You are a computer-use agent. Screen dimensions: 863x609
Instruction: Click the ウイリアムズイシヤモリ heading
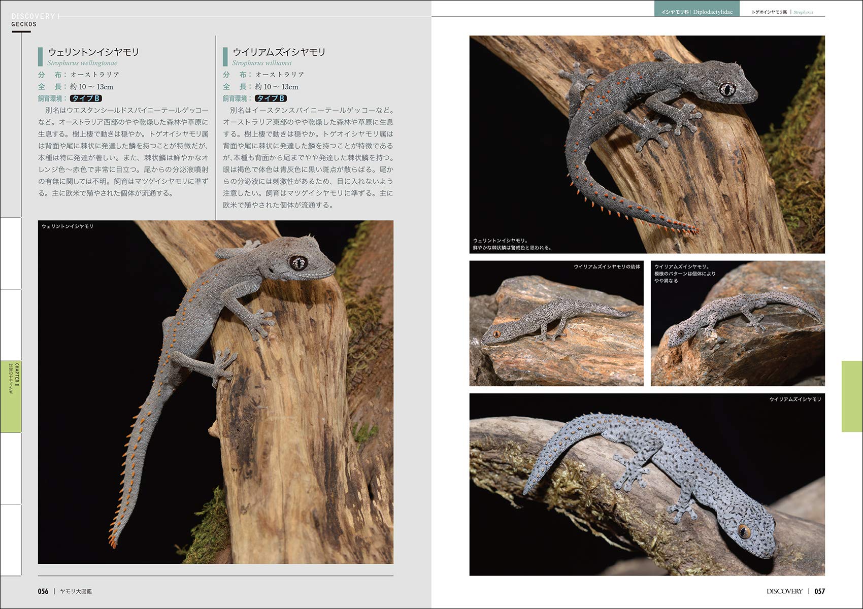coord(279,52)
